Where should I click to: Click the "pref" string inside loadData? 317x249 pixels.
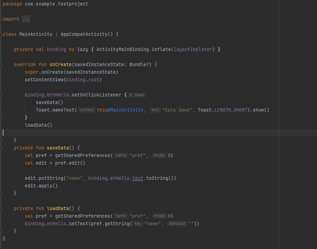(x=137, y=216)
